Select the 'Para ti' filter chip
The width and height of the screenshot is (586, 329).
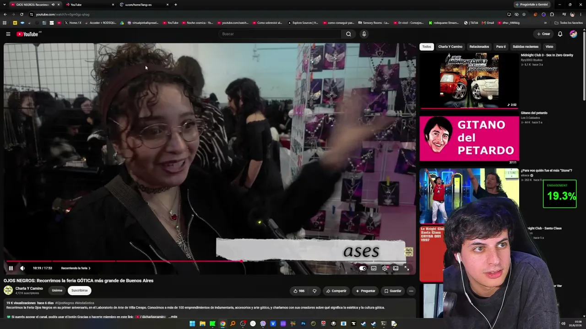click(501, 47)
